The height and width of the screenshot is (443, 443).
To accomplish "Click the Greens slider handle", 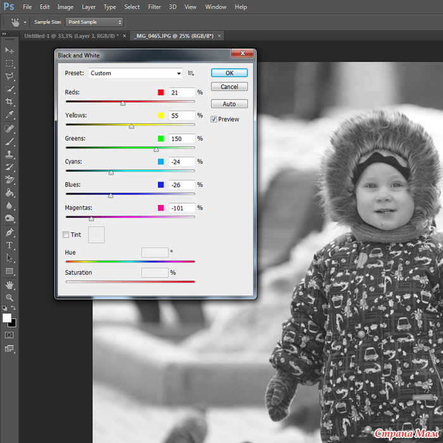I will click(156, 149).
